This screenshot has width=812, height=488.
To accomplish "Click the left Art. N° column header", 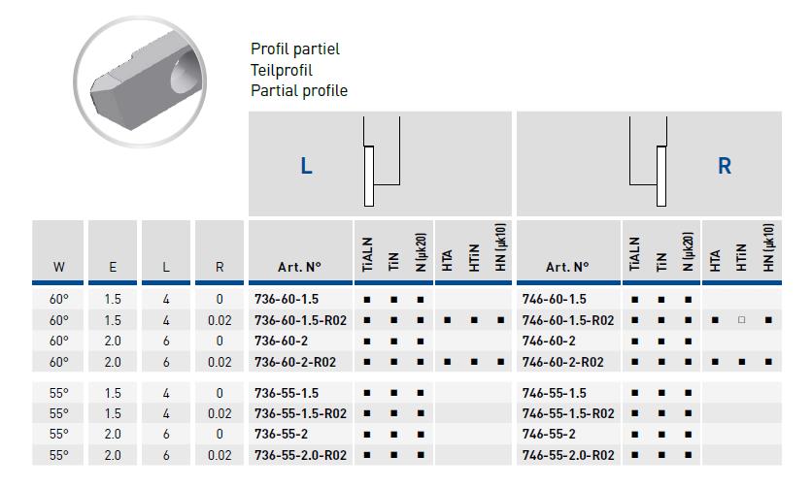I will pos(299,267).
